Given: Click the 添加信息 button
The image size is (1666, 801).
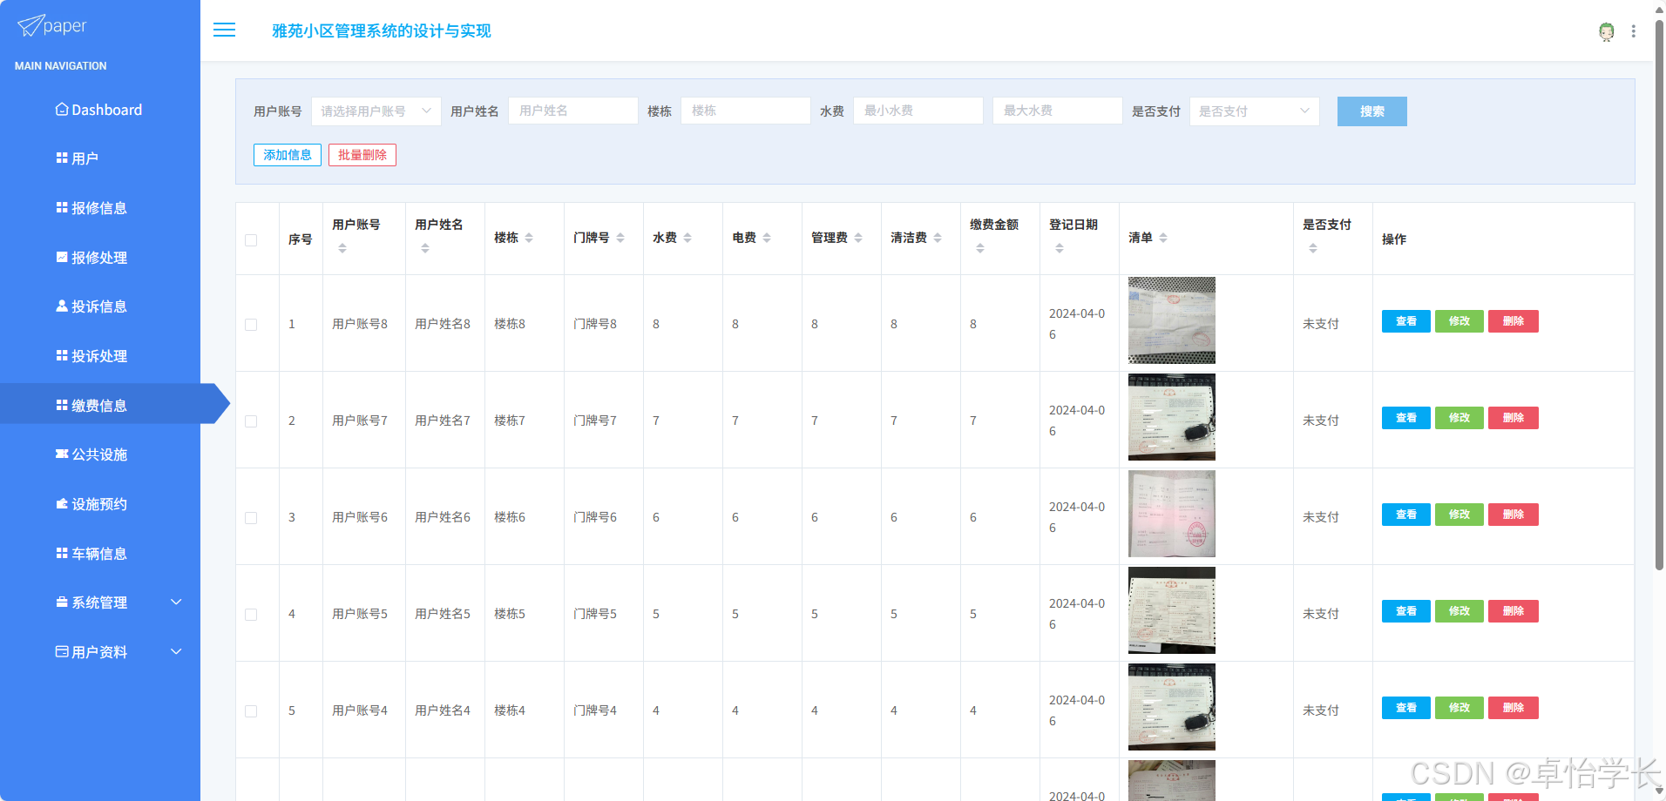Looking at the screenshot, I should [288, 155].
